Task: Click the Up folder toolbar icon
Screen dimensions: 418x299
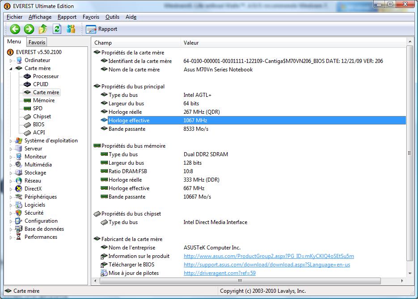Action: (43, 29)
